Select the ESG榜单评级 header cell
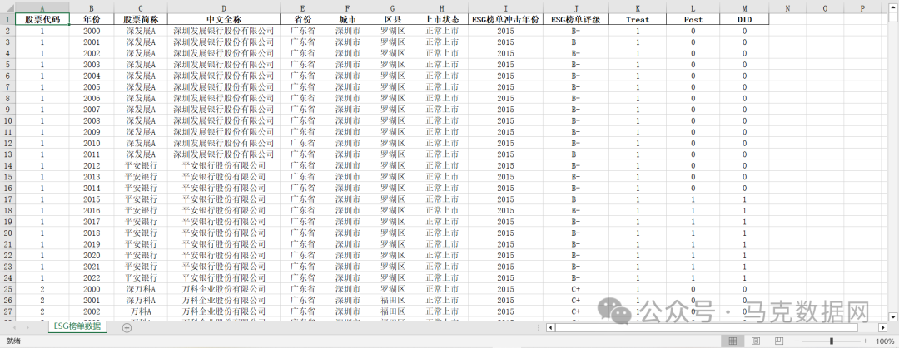 [575, 19]
